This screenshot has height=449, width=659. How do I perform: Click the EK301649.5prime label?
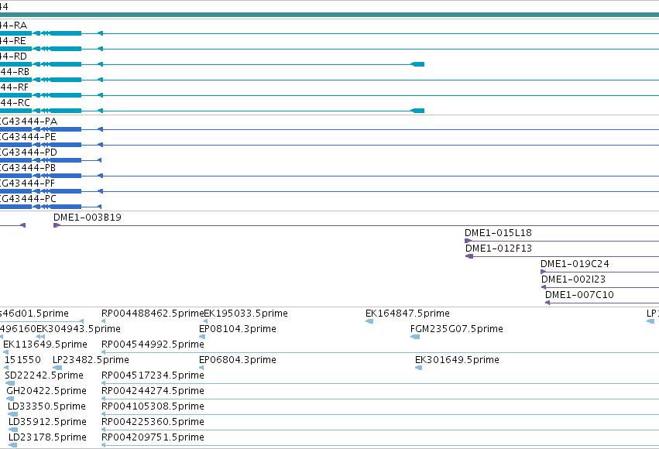pos(457,360)
